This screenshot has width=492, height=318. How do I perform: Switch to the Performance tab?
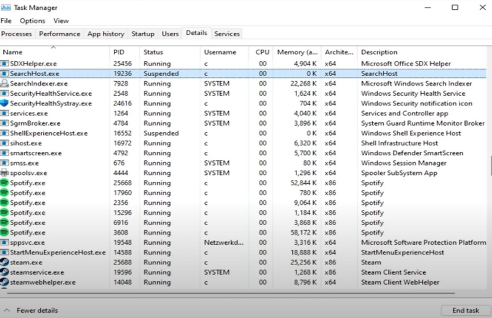[x=60, y=34]
